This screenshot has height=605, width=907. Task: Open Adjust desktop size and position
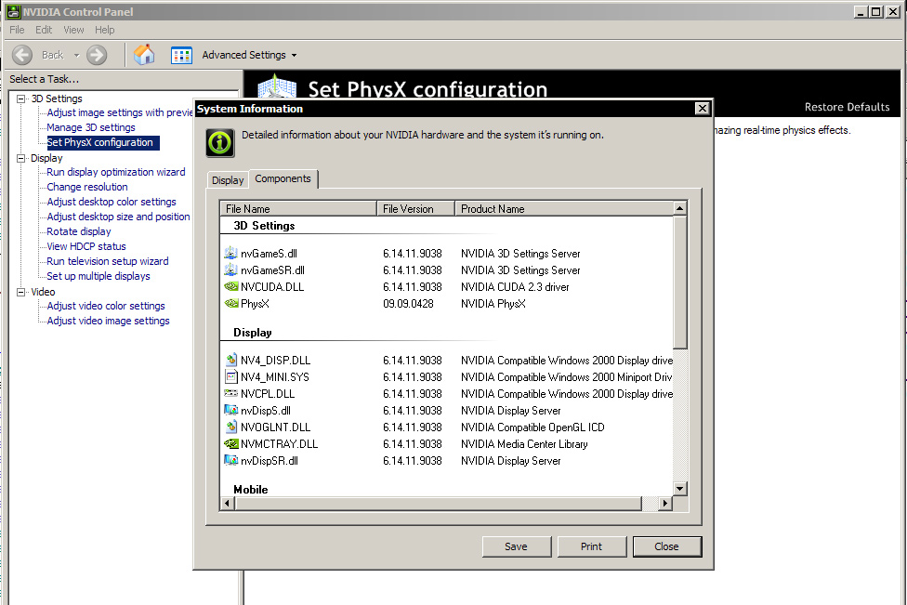point(118,217)
